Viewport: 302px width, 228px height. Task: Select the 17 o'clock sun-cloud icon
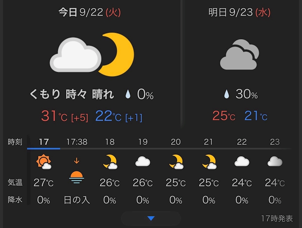(44, 162)
